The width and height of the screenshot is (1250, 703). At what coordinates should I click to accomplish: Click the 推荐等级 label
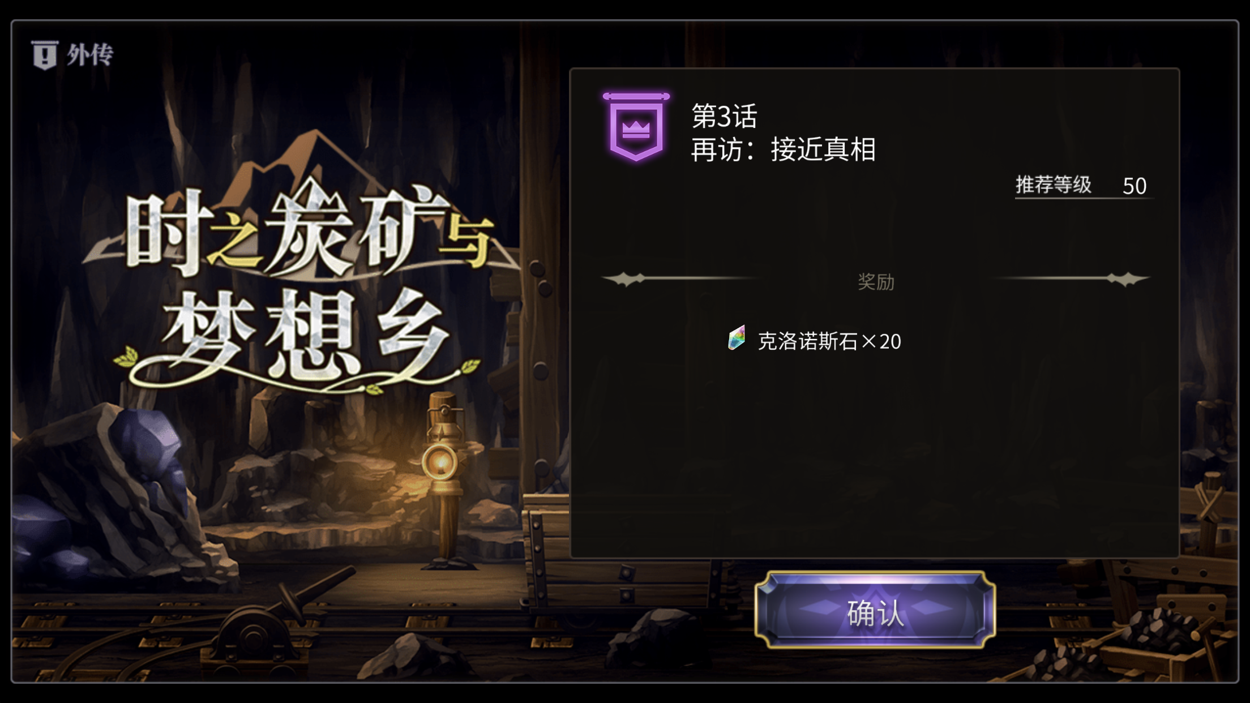coord(1053,185)
